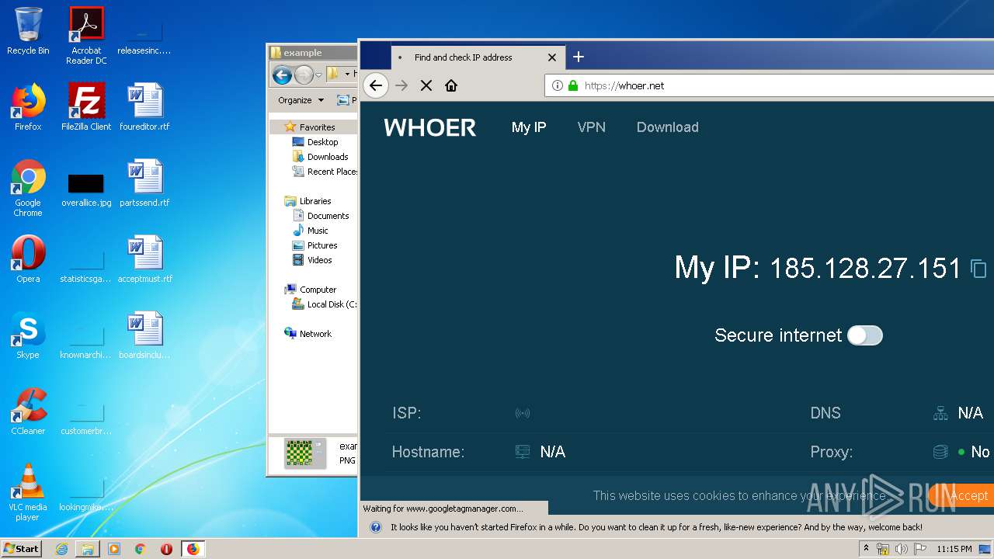This screenshot has height=559, width=994.
Task: Show hidden tray icons arrow
Action: tap(867, 548)
